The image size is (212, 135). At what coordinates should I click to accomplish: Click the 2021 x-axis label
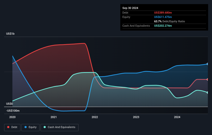(54, 117)
